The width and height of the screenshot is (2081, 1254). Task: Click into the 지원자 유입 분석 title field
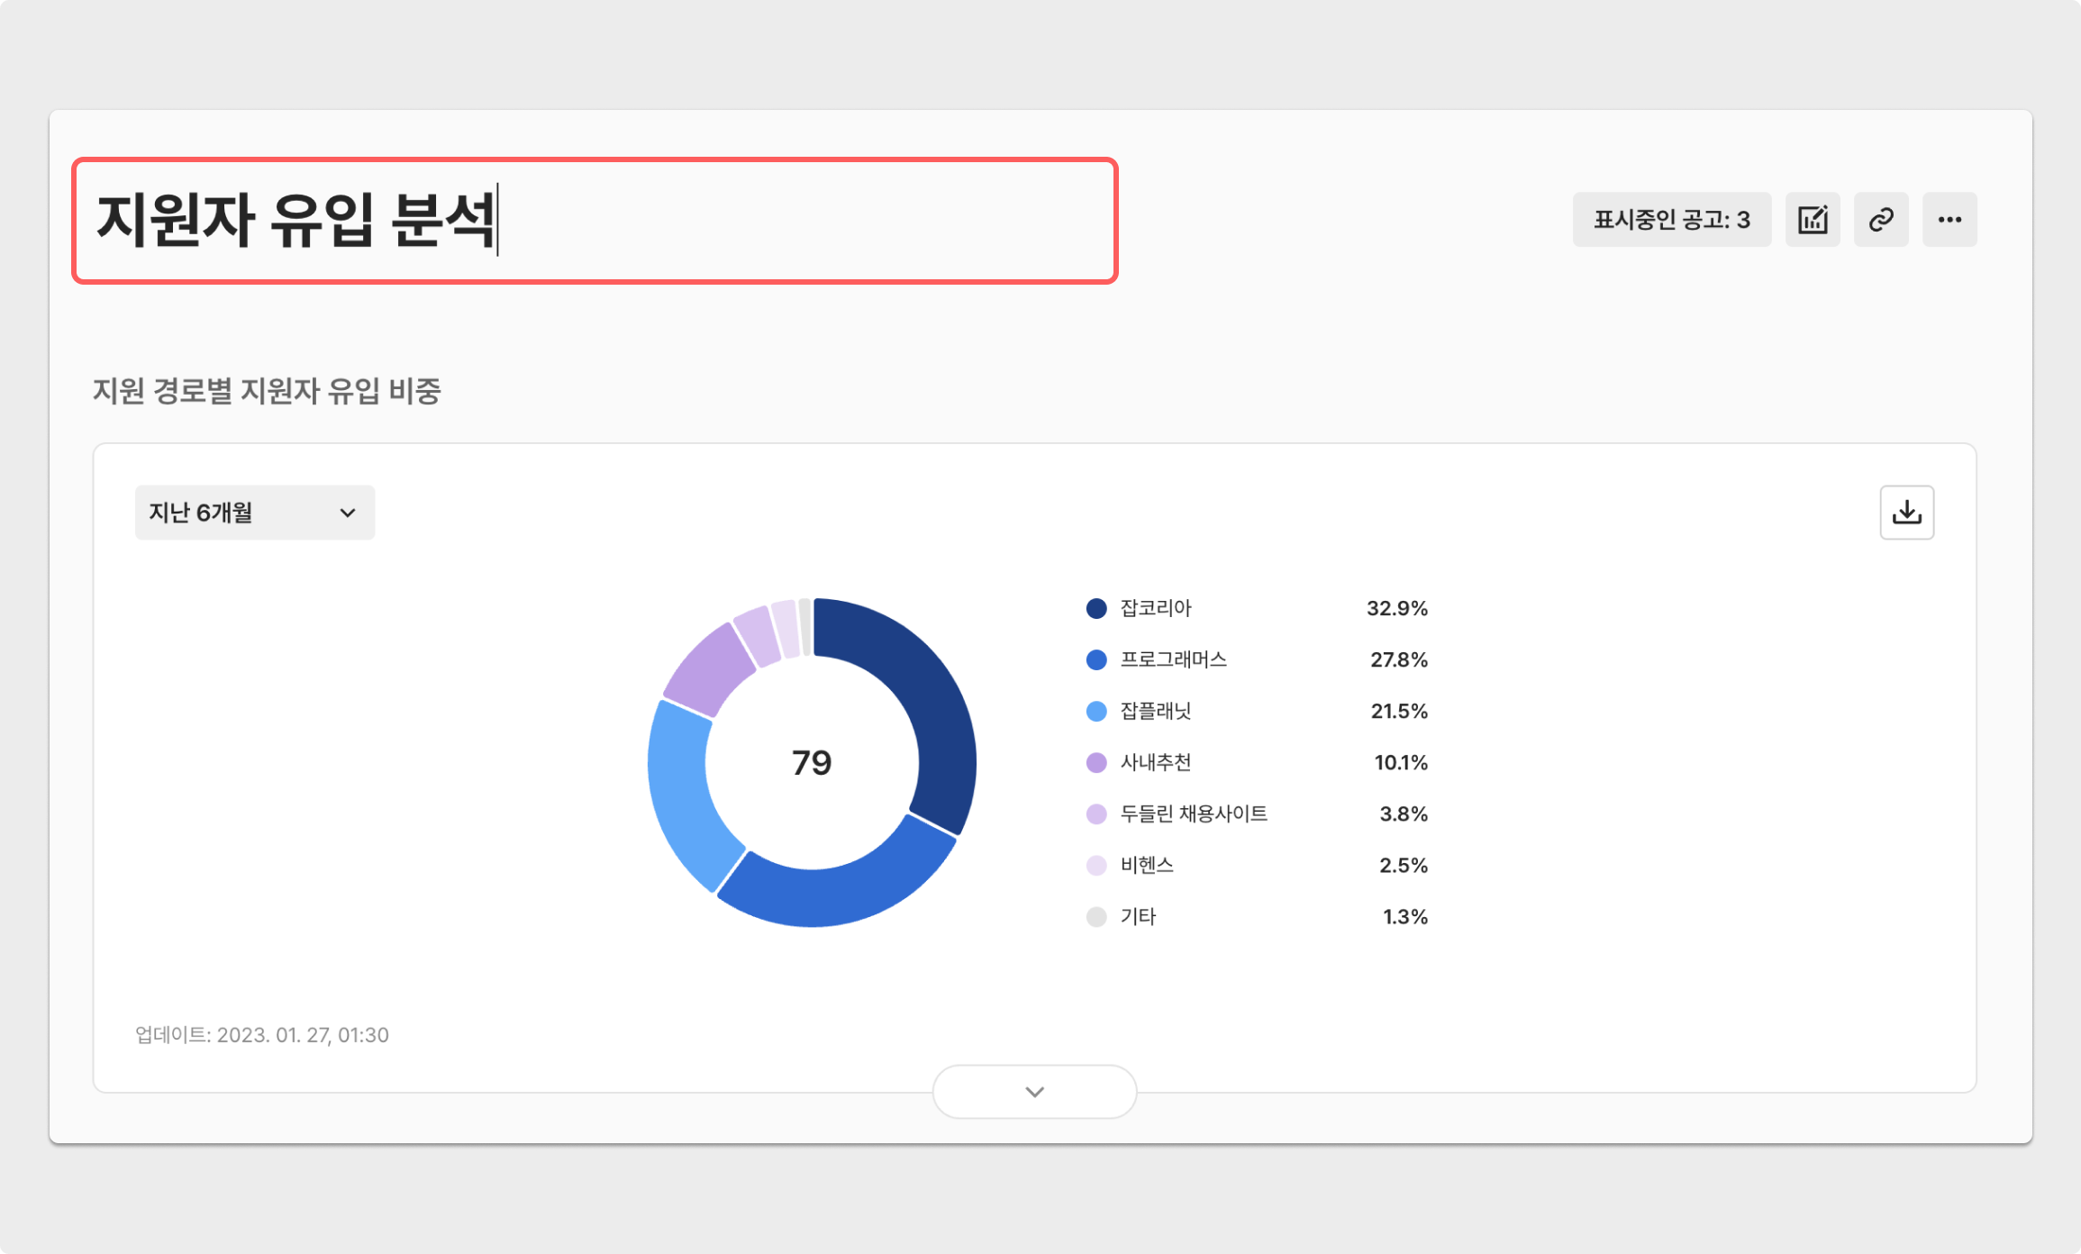(x=595, y=221)
